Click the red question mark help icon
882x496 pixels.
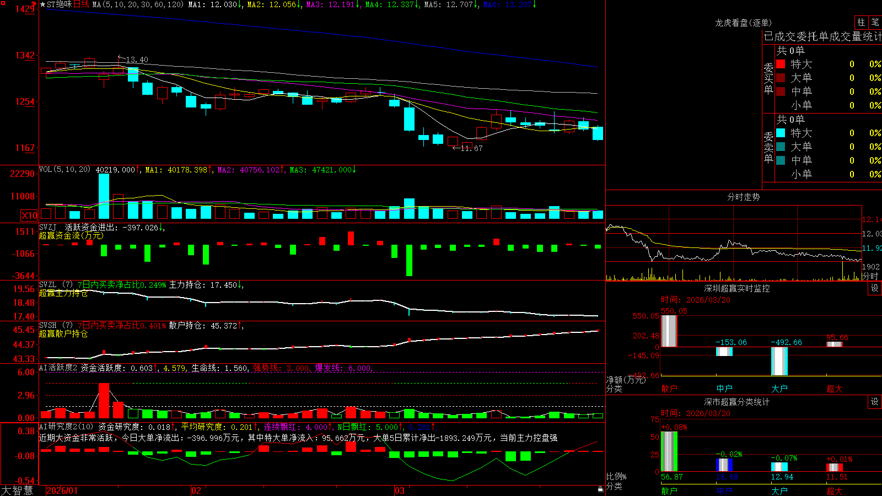click(34, 4)
